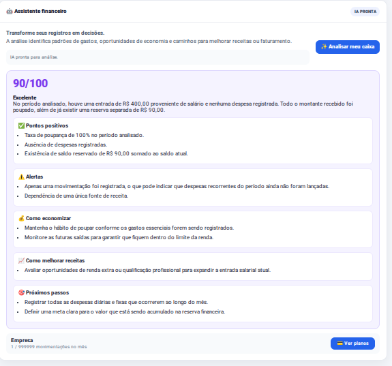Open plans with Ver planos button

coord(352,344)
